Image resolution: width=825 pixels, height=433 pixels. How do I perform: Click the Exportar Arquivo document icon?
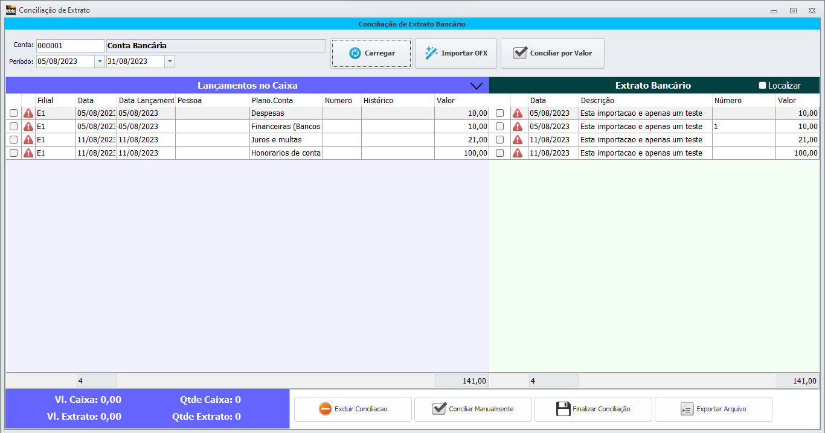(686, 409)
